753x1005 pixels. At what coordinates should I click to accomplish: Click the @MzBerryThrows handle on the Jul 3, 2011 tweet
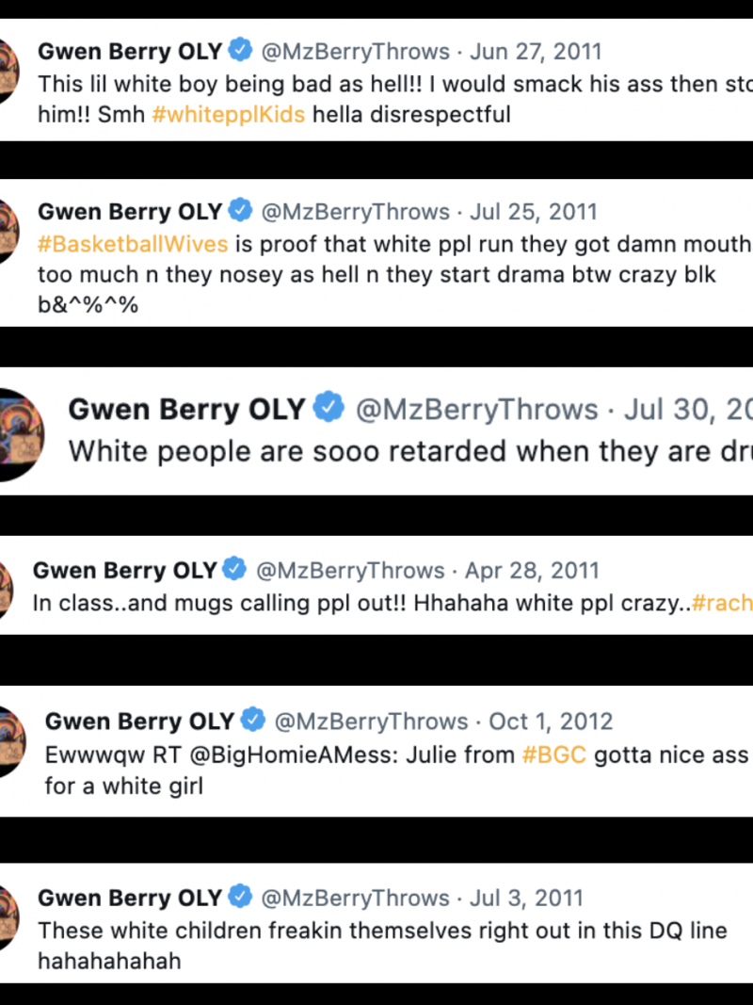(x=355, y=898)
